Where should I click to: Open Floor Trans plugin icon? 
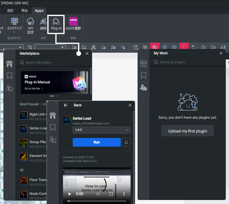[24, 181]
